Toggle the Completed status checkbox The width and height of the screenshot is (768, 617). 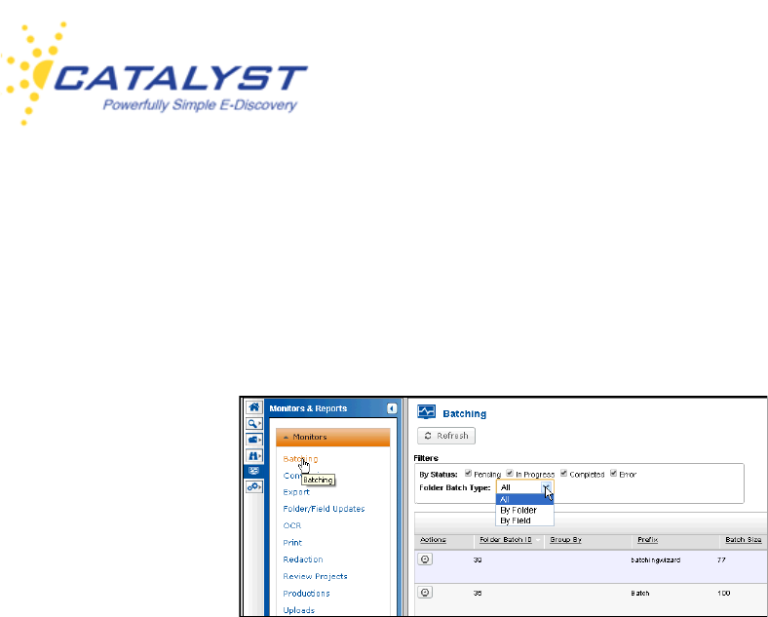(563, 473)
